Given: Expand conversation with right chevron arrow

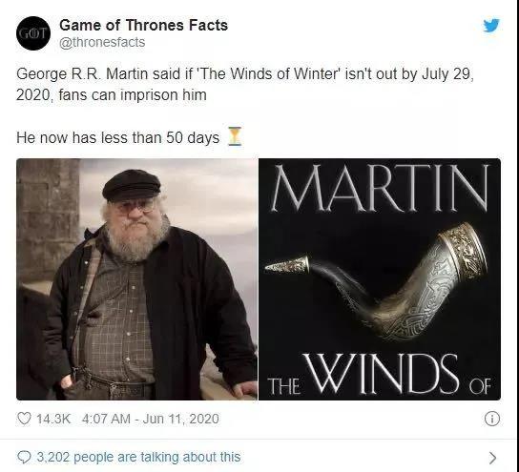Looking at the screenshot, I should tap(493, 458).
